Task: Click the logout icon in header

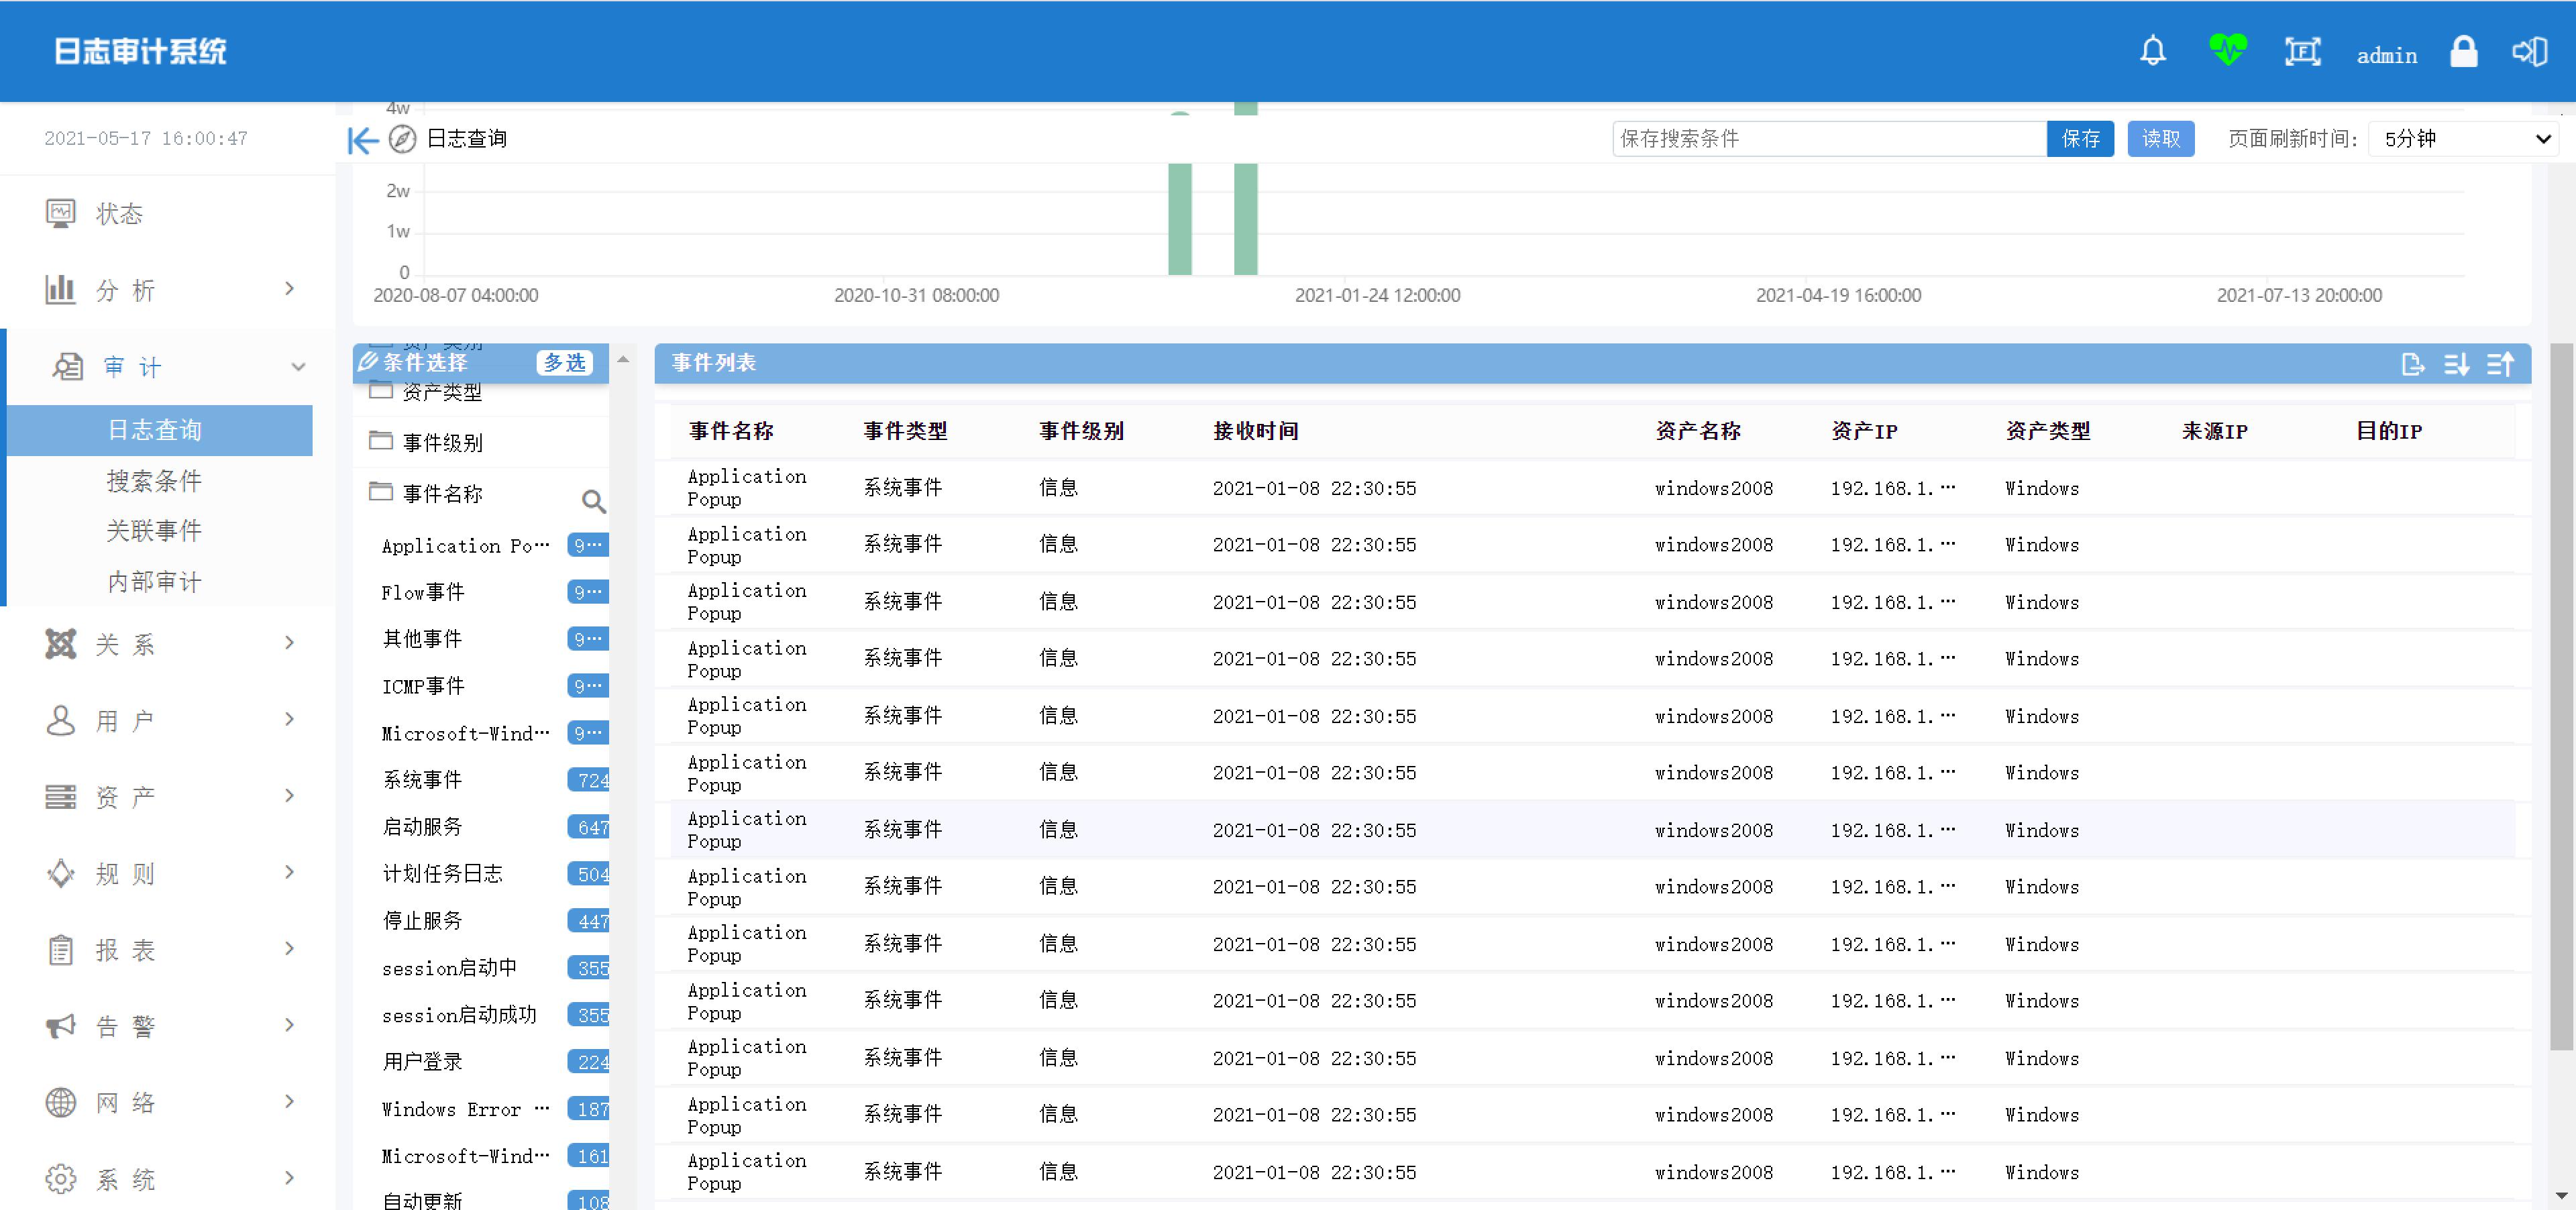Action: (x=2530, y=51)
